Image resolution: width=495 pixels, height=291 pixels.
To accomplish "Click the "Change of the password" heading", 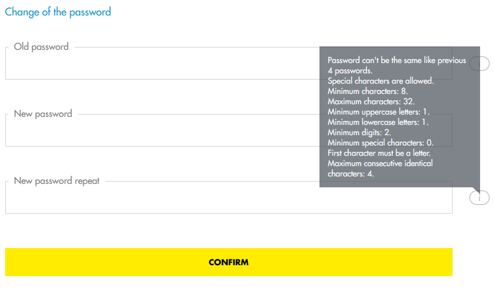I will 58,12.
